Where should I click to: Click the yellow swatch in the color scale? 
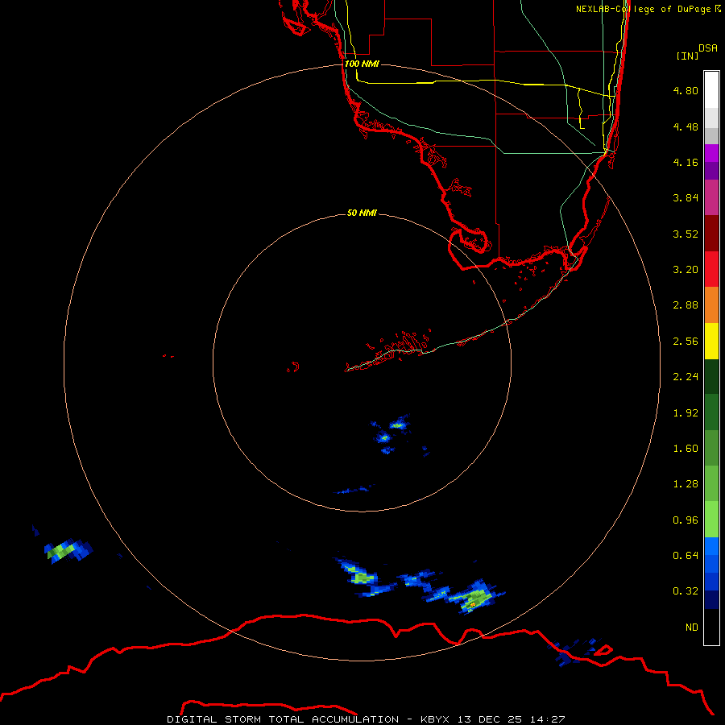click(711, 341)
